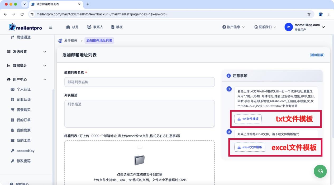Click the accessKey key icon

coord(12,151)
